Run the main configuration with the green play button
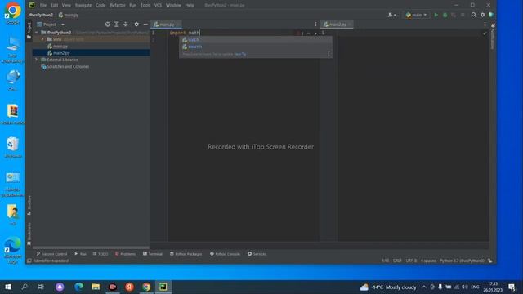523x294 pixels. (x=436, y=15)
